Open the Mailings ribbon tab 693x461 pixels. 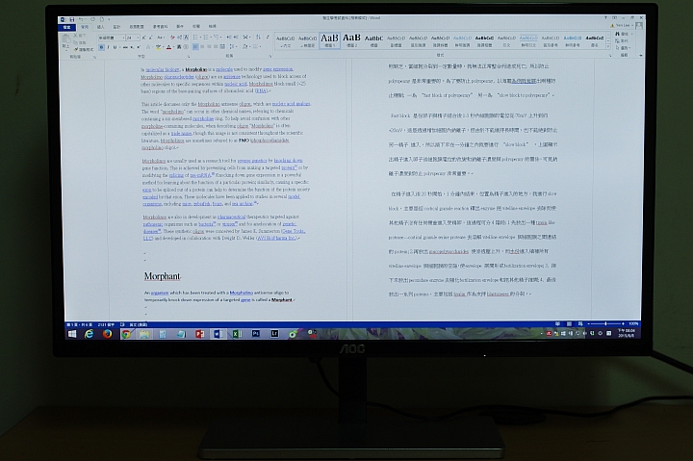point(180,27)
